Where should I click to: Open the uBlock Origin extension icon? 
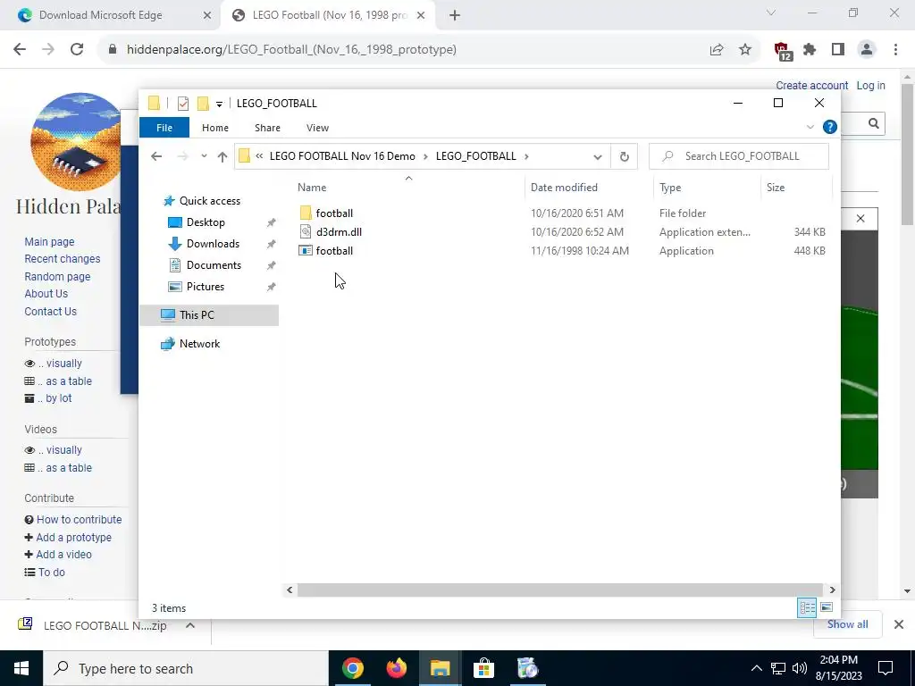point(783,51)
